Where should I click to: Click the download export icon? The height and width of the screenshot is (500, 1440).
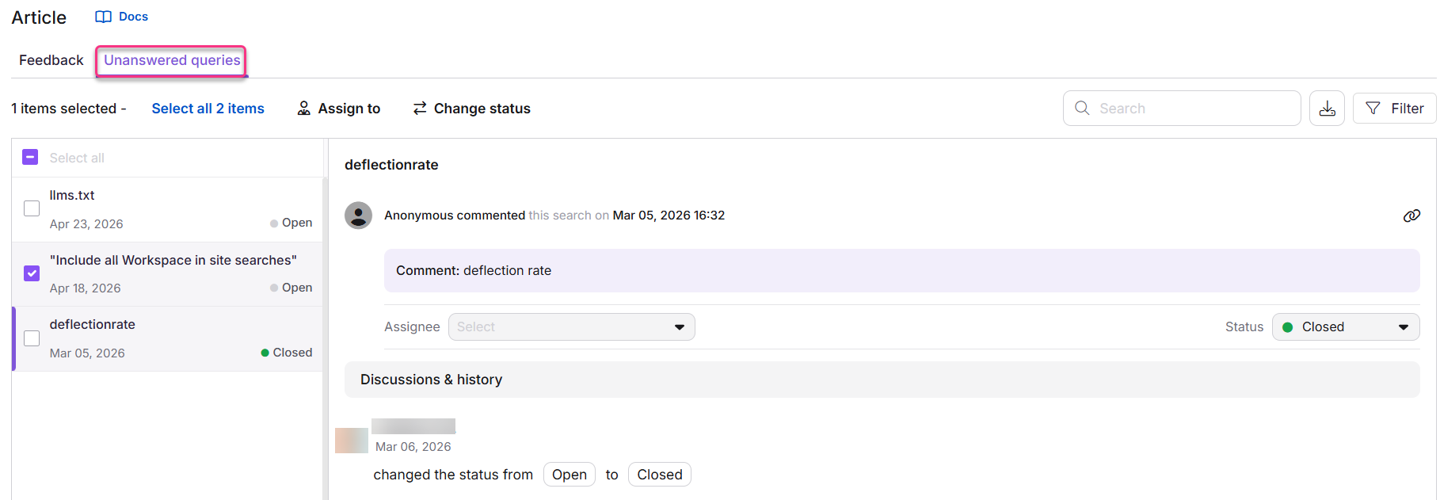tap(1327, 109)
